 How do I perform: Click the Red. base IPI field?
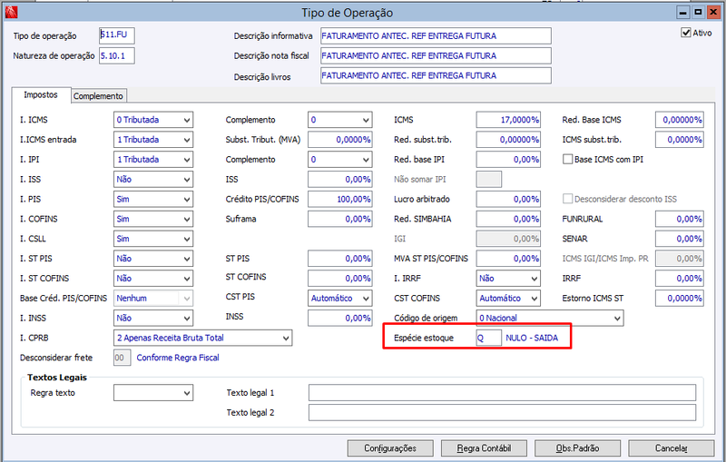tap(508, 160)
